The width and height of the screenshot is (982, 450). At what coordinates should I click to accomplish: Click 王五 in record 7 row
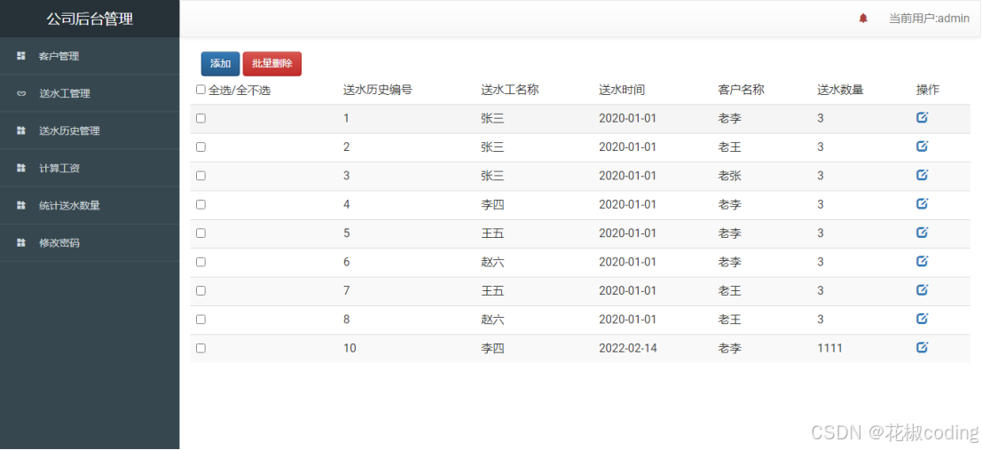492,291
